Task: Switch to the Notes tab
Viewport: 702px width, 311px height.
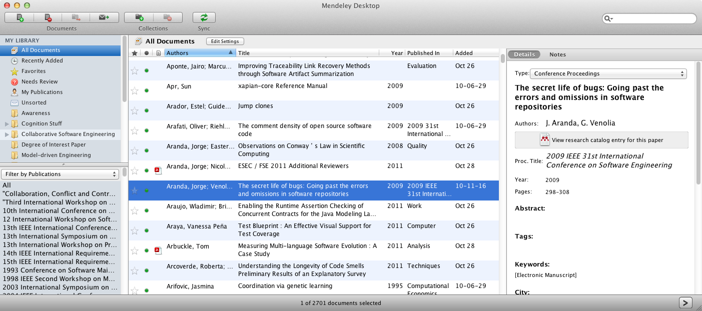Action: [557, 54]
